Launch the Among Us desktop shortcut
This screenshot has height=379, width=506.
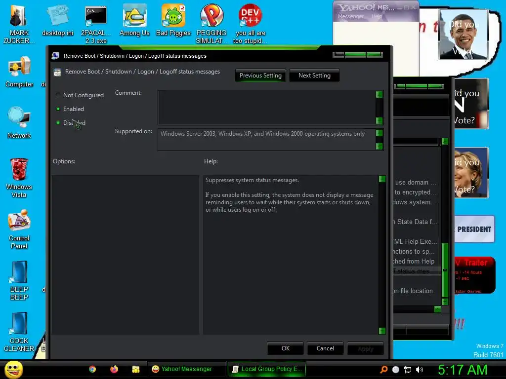(x=134, y=20)
